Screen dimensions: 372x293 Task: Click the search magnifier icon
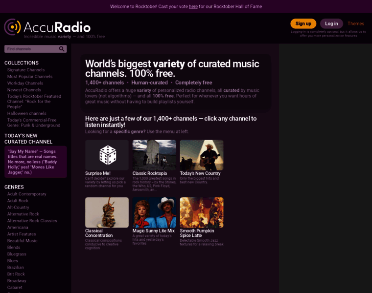(62, 49)
